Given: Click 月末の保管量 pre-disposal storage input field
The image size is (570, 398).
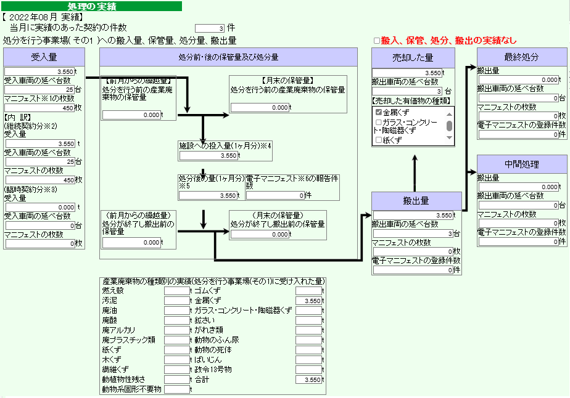Looking at the screenshot, I should point(260,107).
